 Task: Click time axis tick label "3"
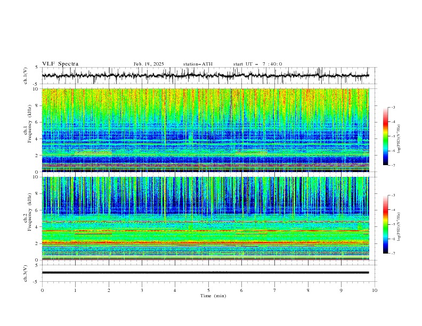[142, 290]
